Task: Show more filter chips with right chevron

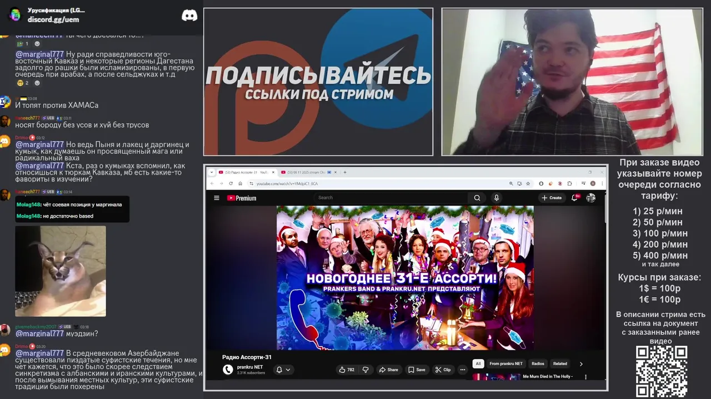Action: coord(581,364)
